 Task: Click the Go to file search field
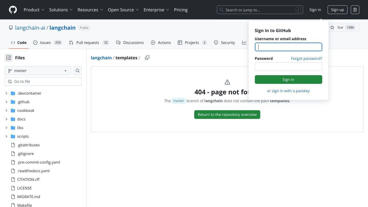(x=43, y=81)
